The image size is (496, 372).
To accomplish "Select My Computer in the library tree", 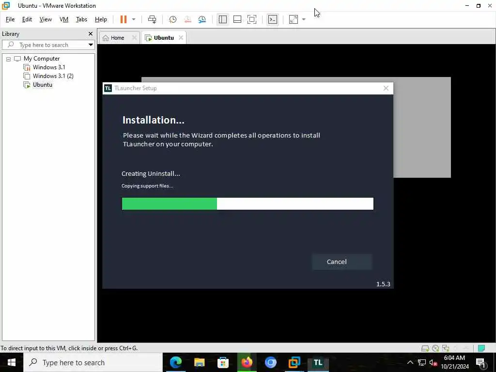I will tap(42, 59).
